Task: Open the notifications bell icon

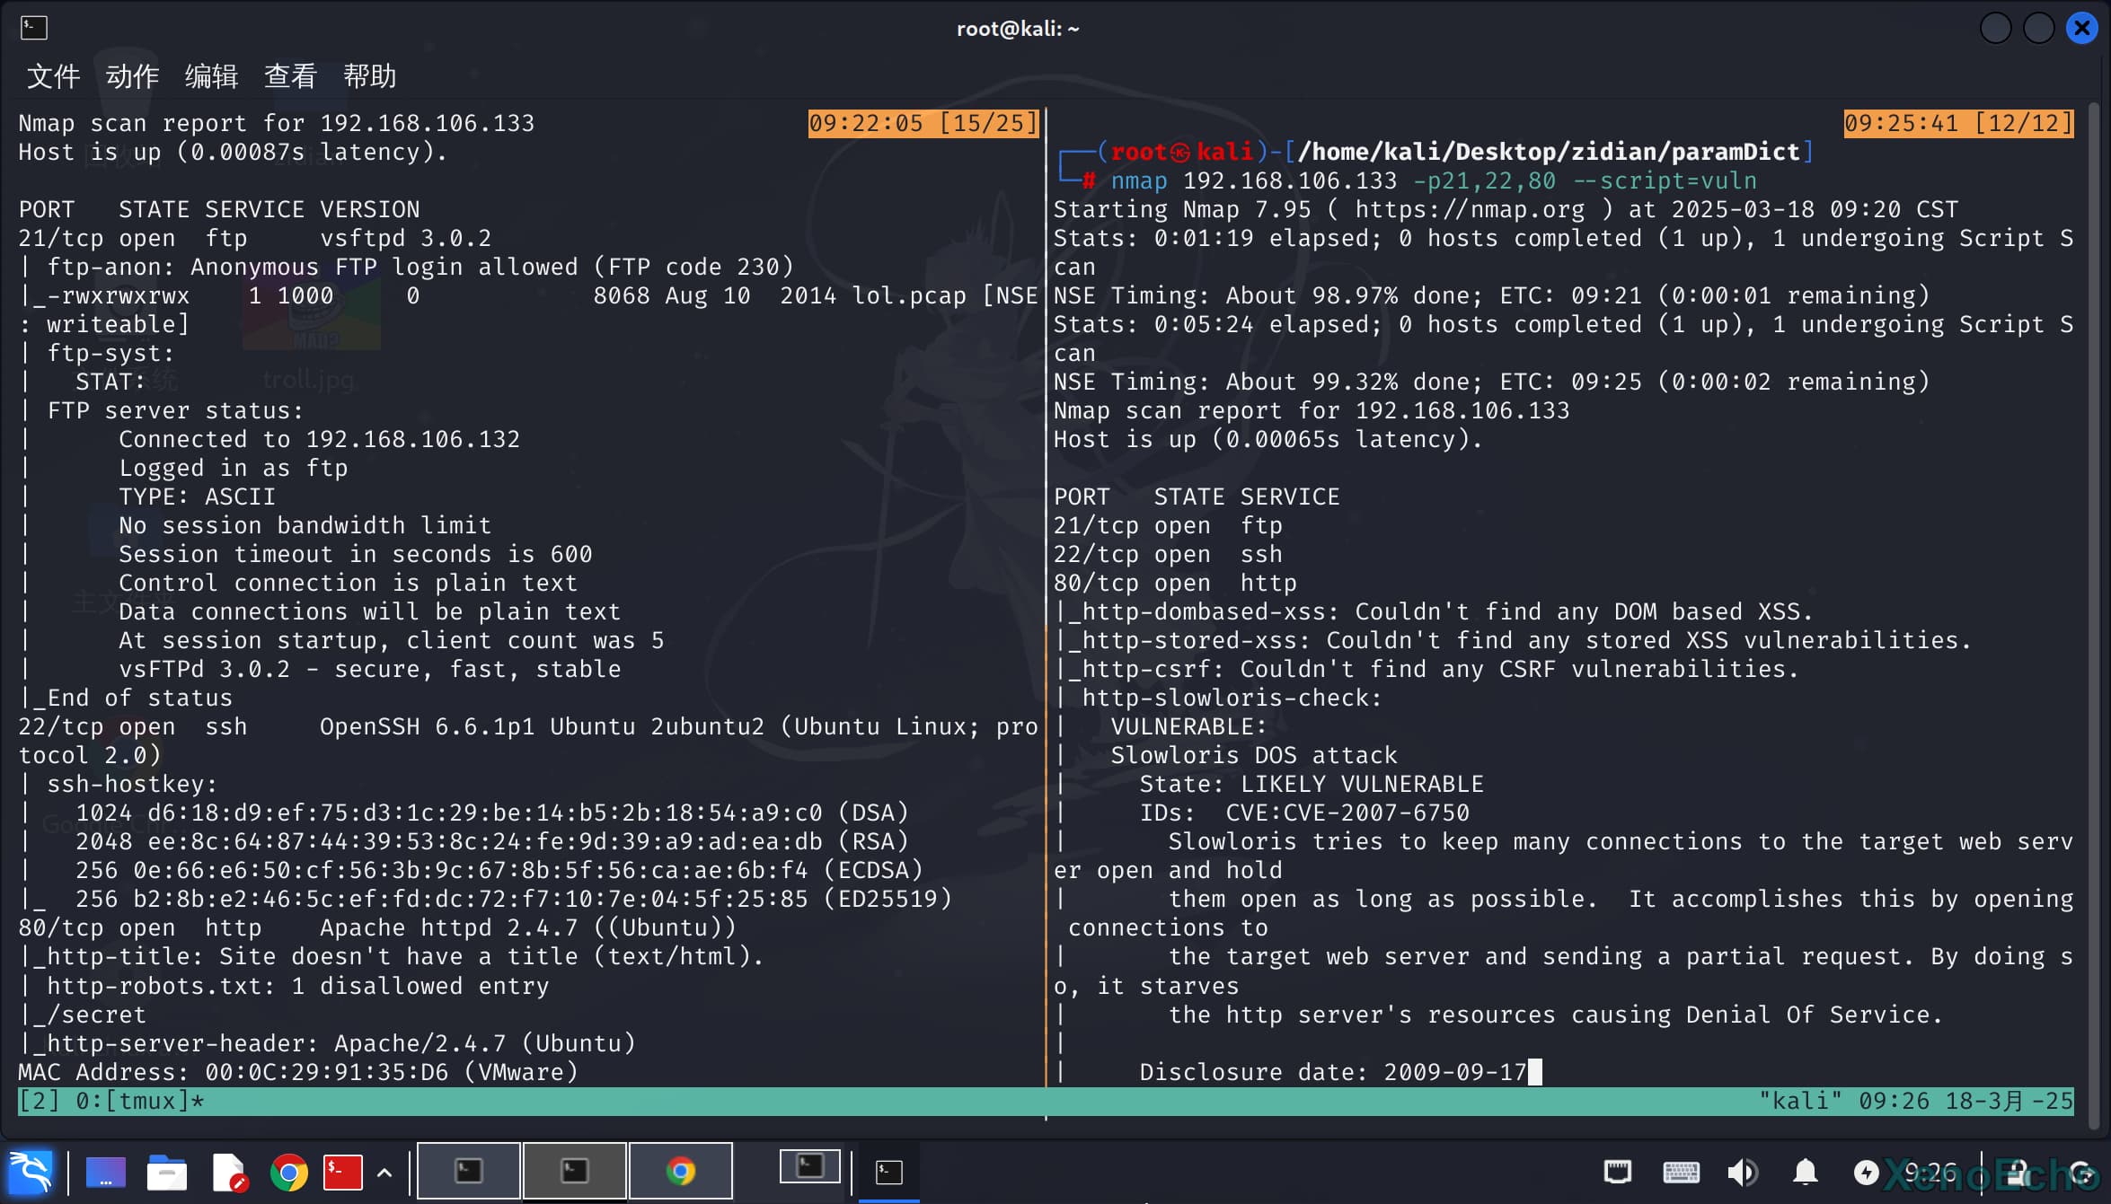Action: (1806, 1172)
